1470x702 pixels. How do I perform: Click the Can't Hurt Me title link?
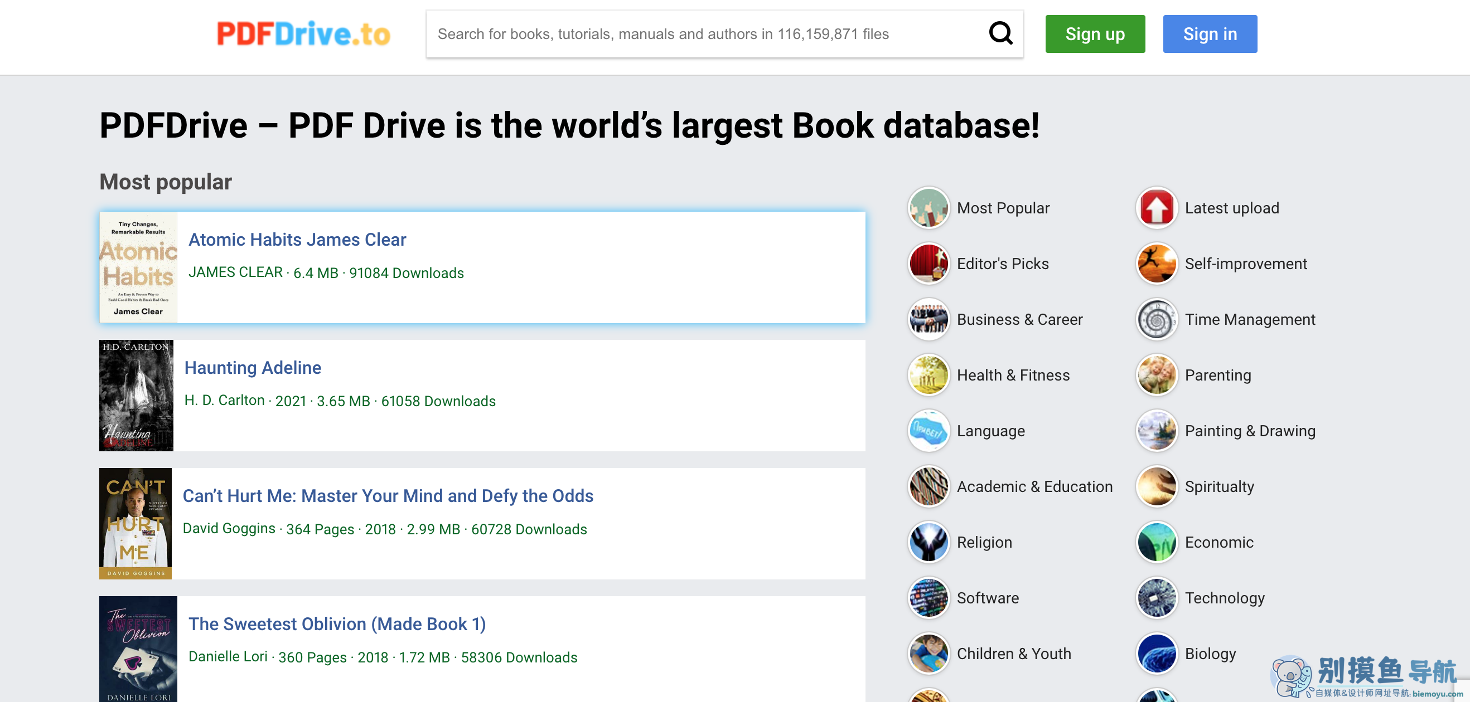click(x=388, y=495)
